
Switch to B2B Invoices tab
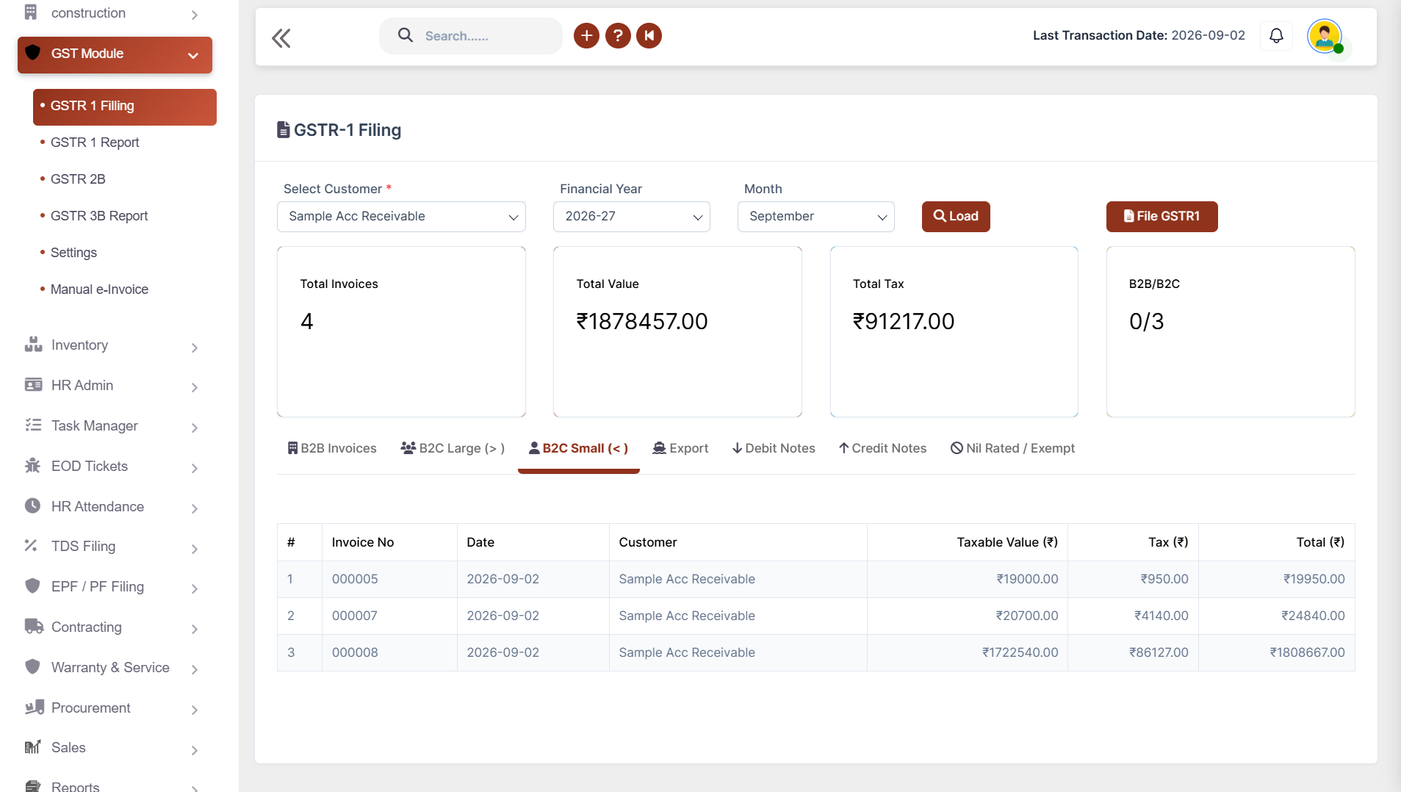332,448
